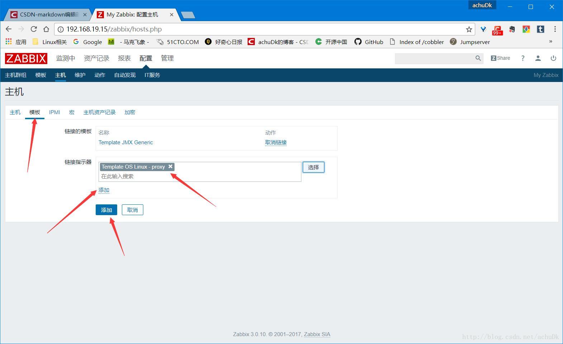Open 配置 top menu
The width and height of the screenshot is (563, 344).
(146, 58)
